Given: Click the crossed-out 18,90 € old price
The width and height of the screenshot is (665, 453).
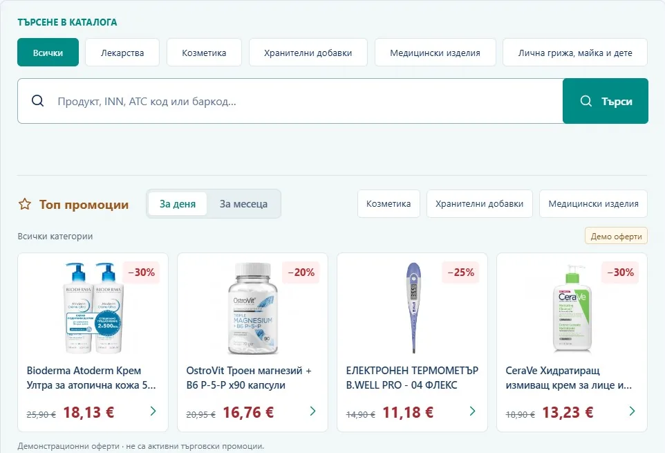Looking at the screenshot, I should (x=521, y=414).
